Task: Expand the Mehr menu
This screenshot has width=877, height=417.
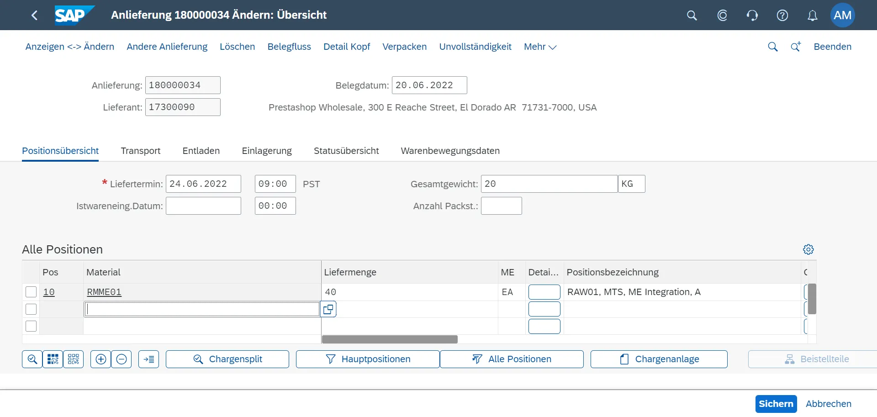Action: [x=540, y=47]
